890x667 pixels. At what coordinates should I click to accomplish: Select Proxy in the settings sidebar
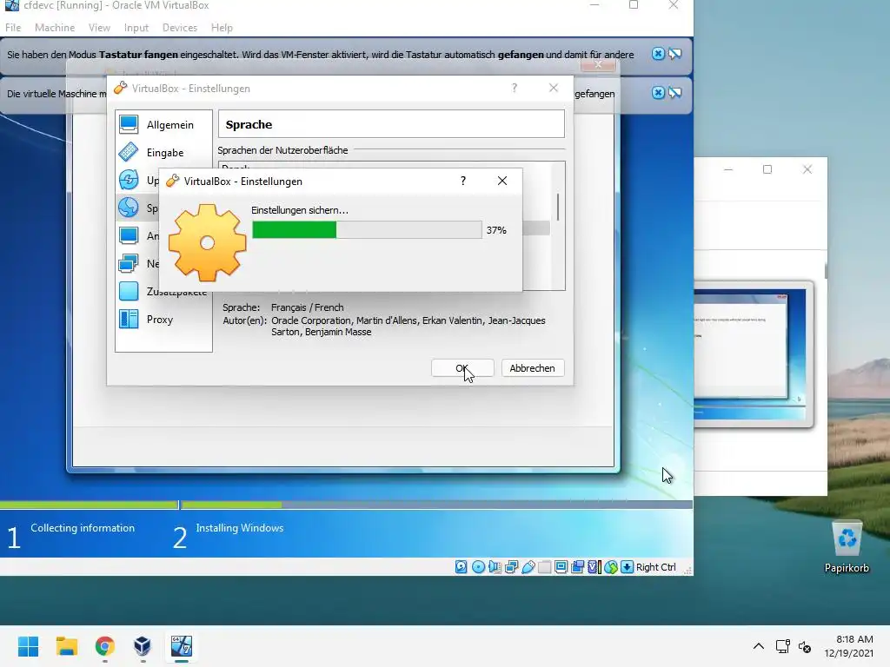163,320
